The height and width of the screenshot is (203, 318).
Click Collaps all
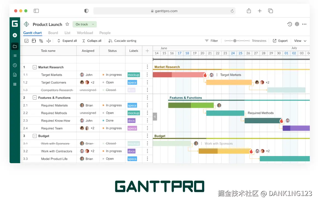click(x=92, y=41)
